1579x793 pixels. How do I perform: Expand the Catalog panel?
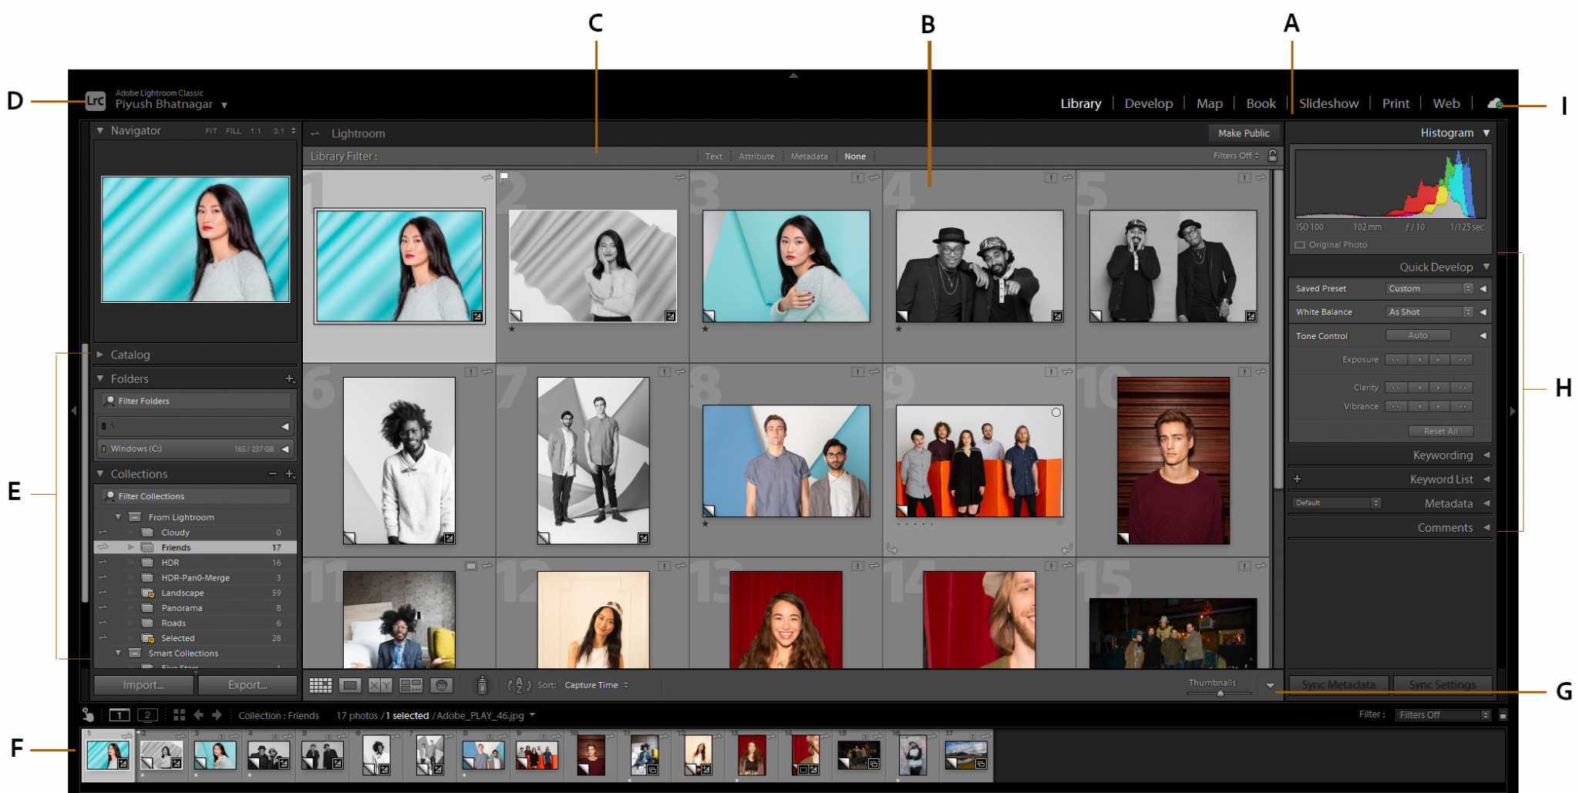tap(130, 354)
